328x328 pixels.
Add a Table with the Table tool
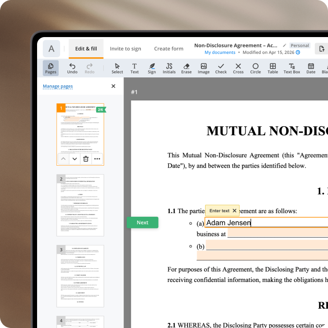point(273,68)
